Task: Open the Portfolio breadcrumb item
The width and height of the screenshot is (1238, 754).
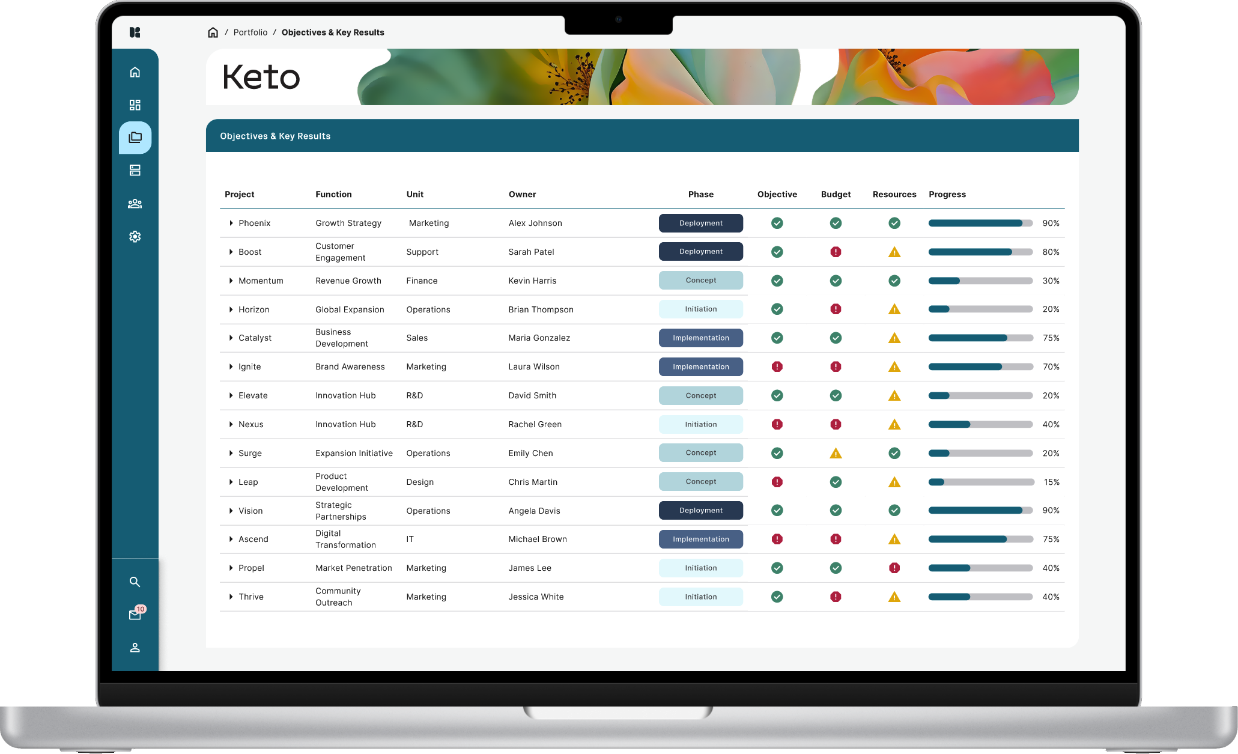Action: tap(250, 32)
